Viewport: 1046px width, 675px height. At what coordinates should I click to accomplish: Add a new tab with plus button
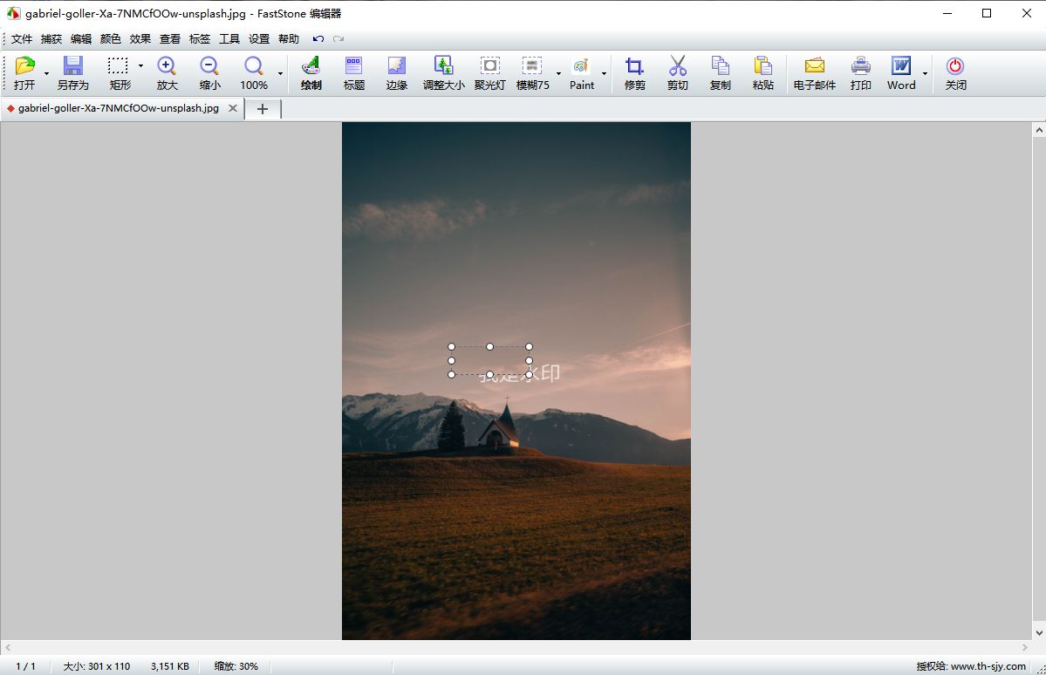click(x=263, y=109)
